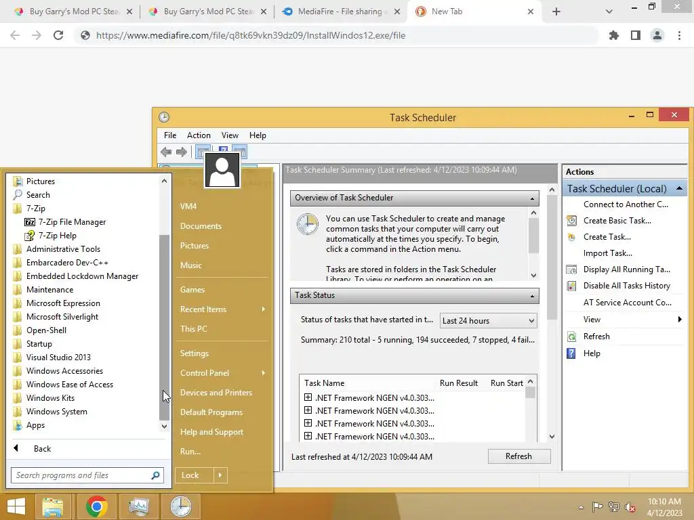694x520 pixels.
Task: Show hidden tray icons arrow
Action: point(581,507)
